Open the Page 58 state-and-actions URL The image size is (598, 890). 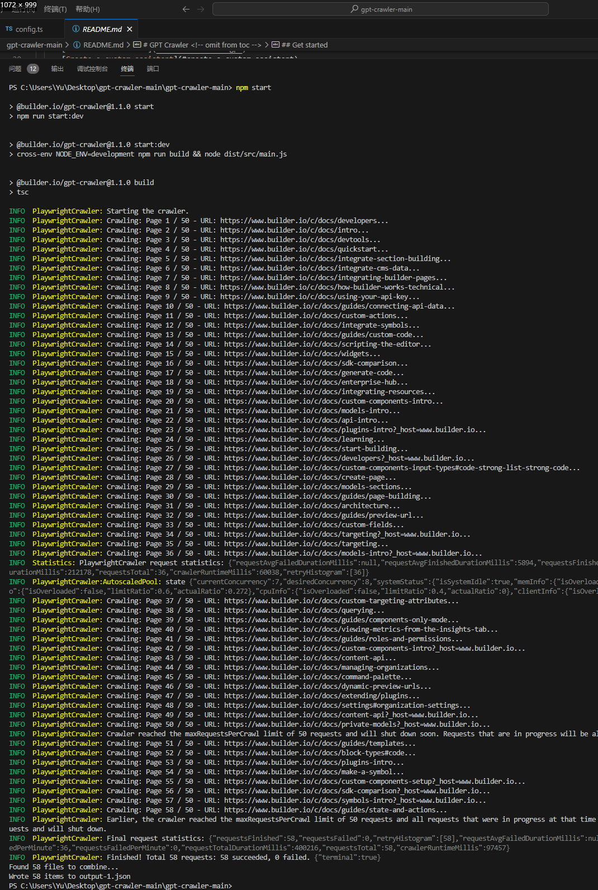pos(335,810)
